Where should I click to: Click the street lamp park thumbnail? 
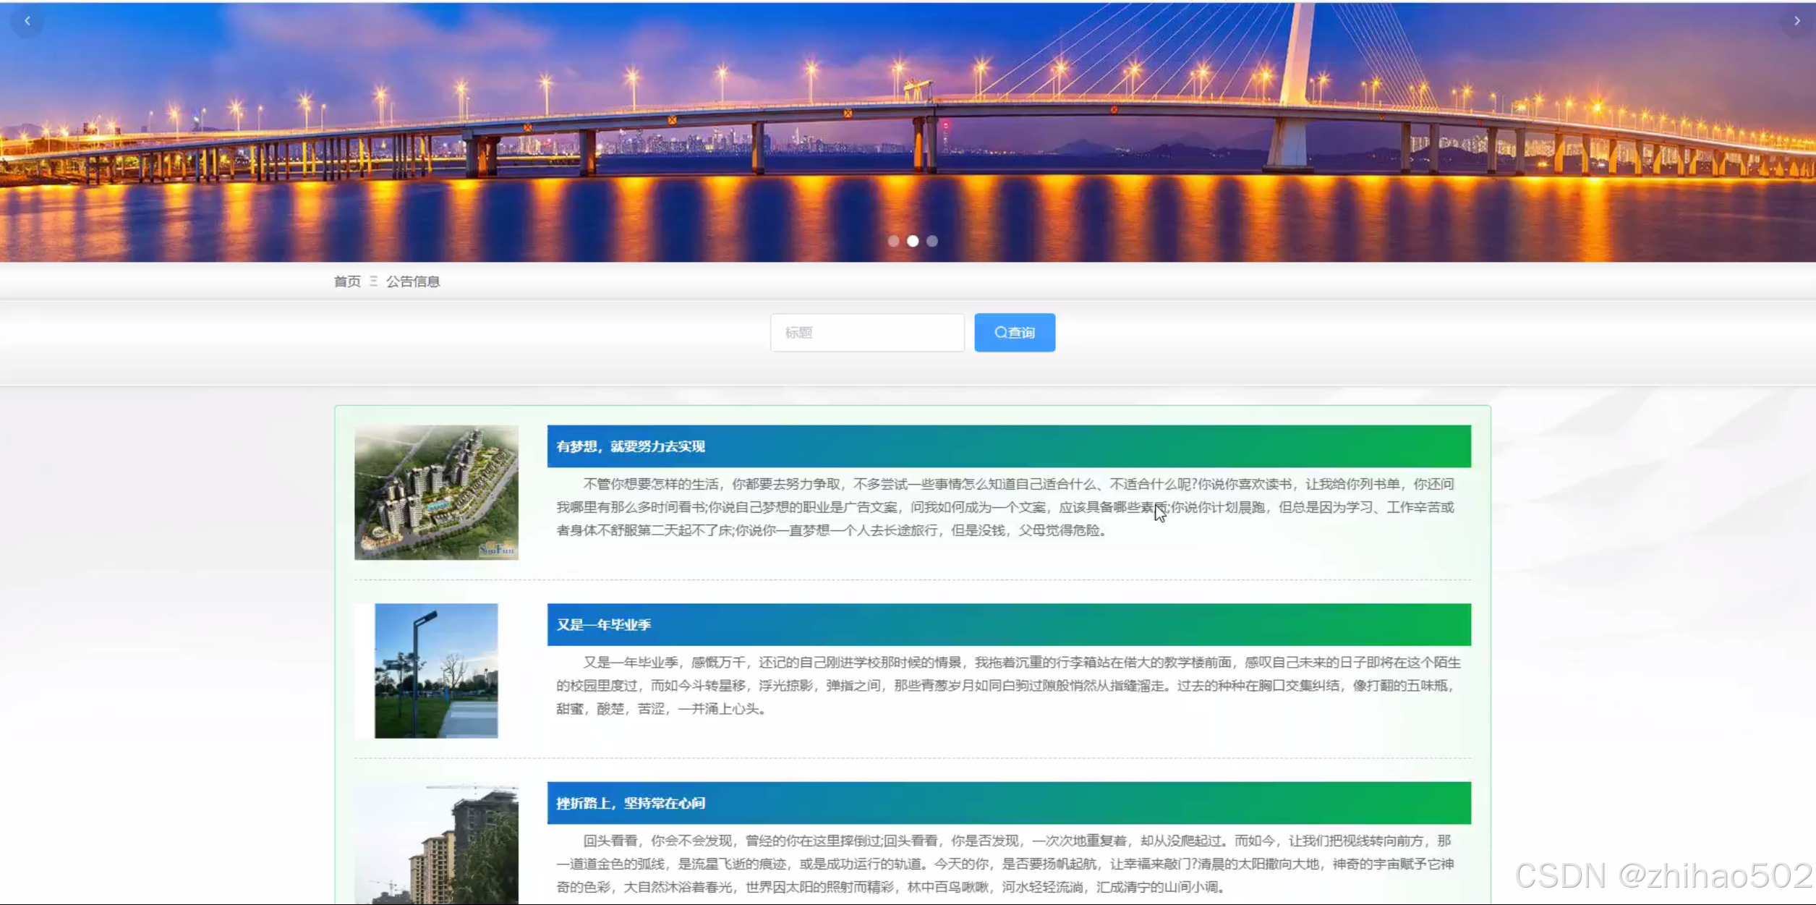(x=436, y=671)
